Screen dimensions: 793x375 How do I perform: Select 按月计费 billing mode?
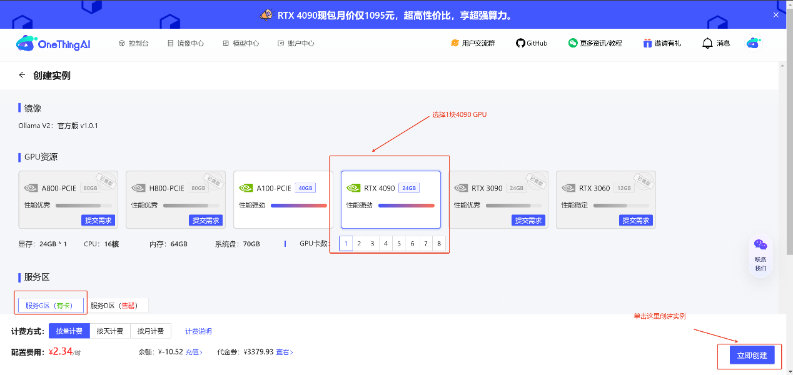pyautogui.click(x=151, y=331)
